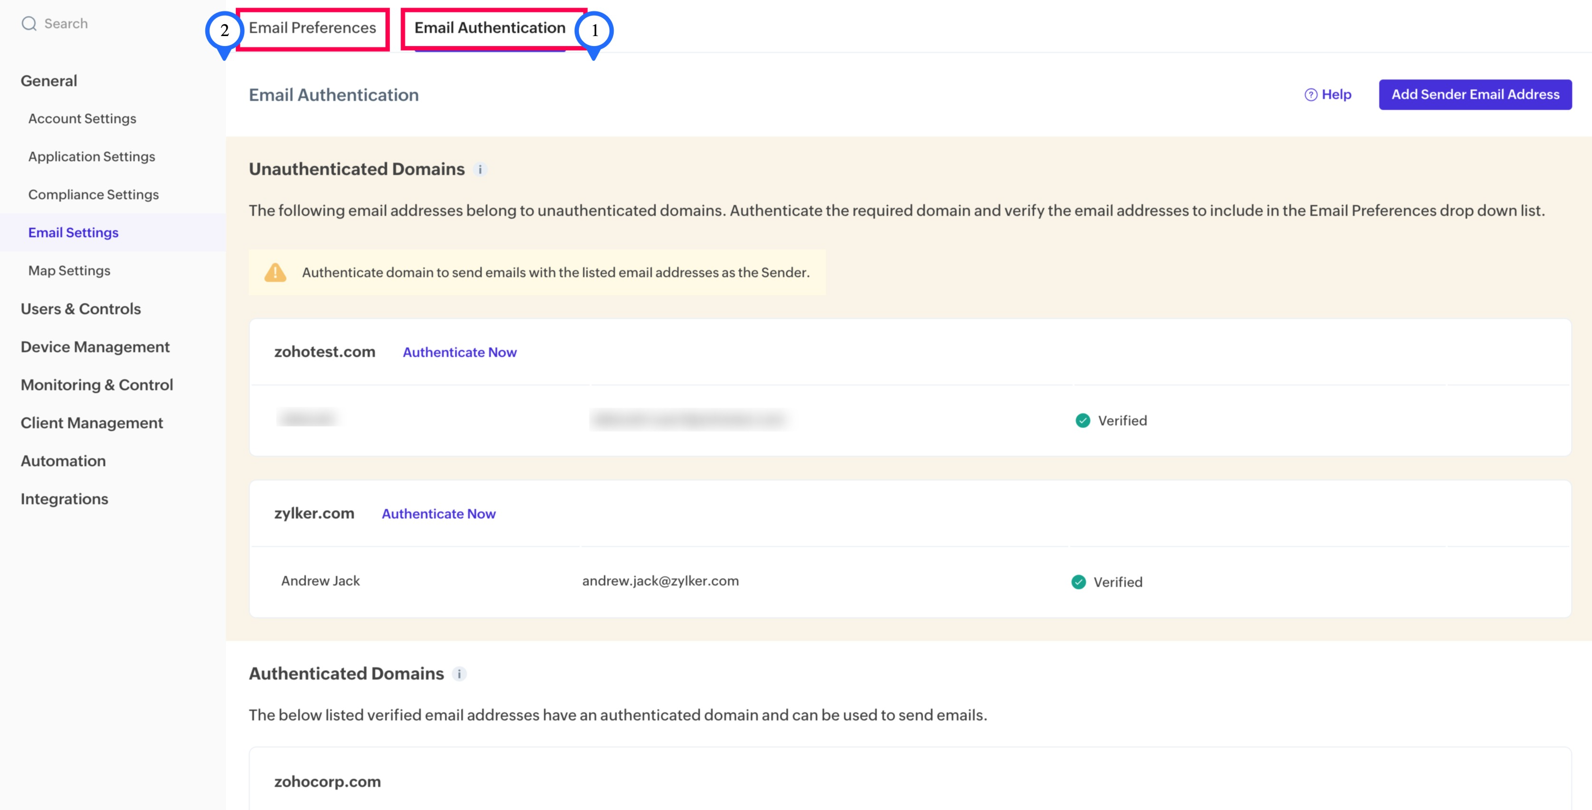Viewport: 1592px width, 810px height.
Task: Click the Help question mark icon
Action: [1310, 95]
